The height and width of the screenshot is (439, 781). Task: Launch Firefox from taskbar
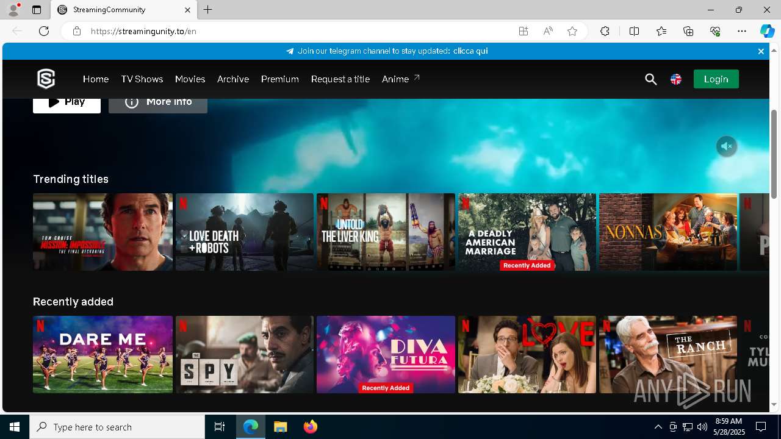pyautogui.click(x=311, y=427)
